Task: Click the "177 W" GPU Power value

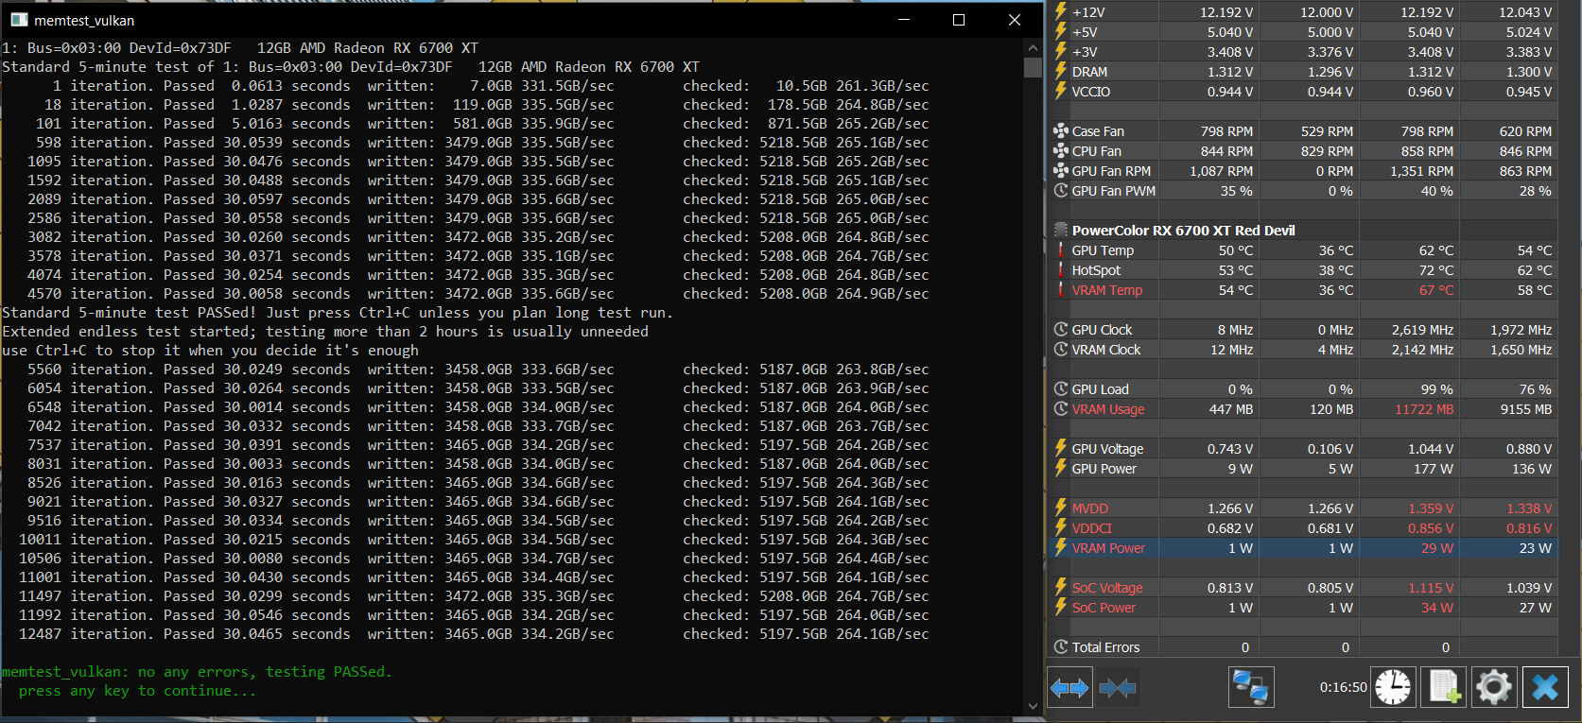Action: tap(1434, 469)
